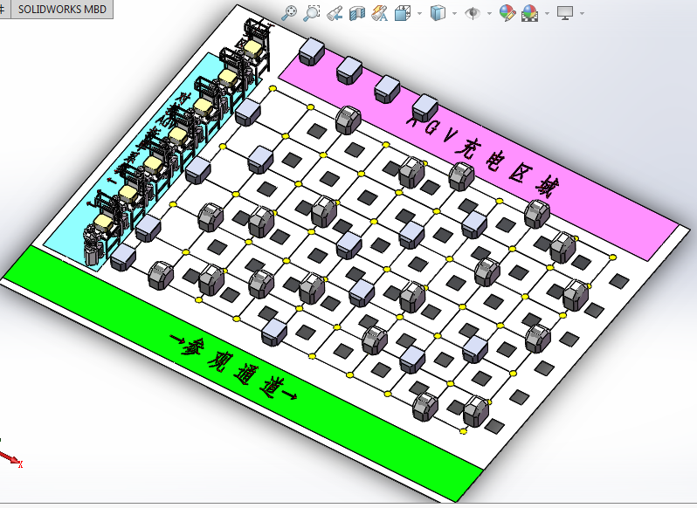
Task: Click the Zoom to Fit icon
Action: click(x=289, y=13)
